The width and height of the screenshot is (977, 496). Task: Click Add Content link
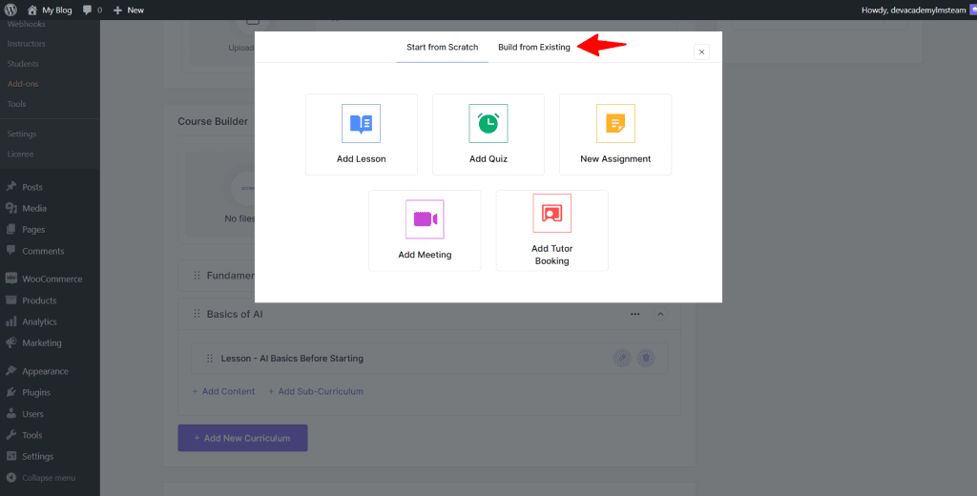[x=223, y=391]
